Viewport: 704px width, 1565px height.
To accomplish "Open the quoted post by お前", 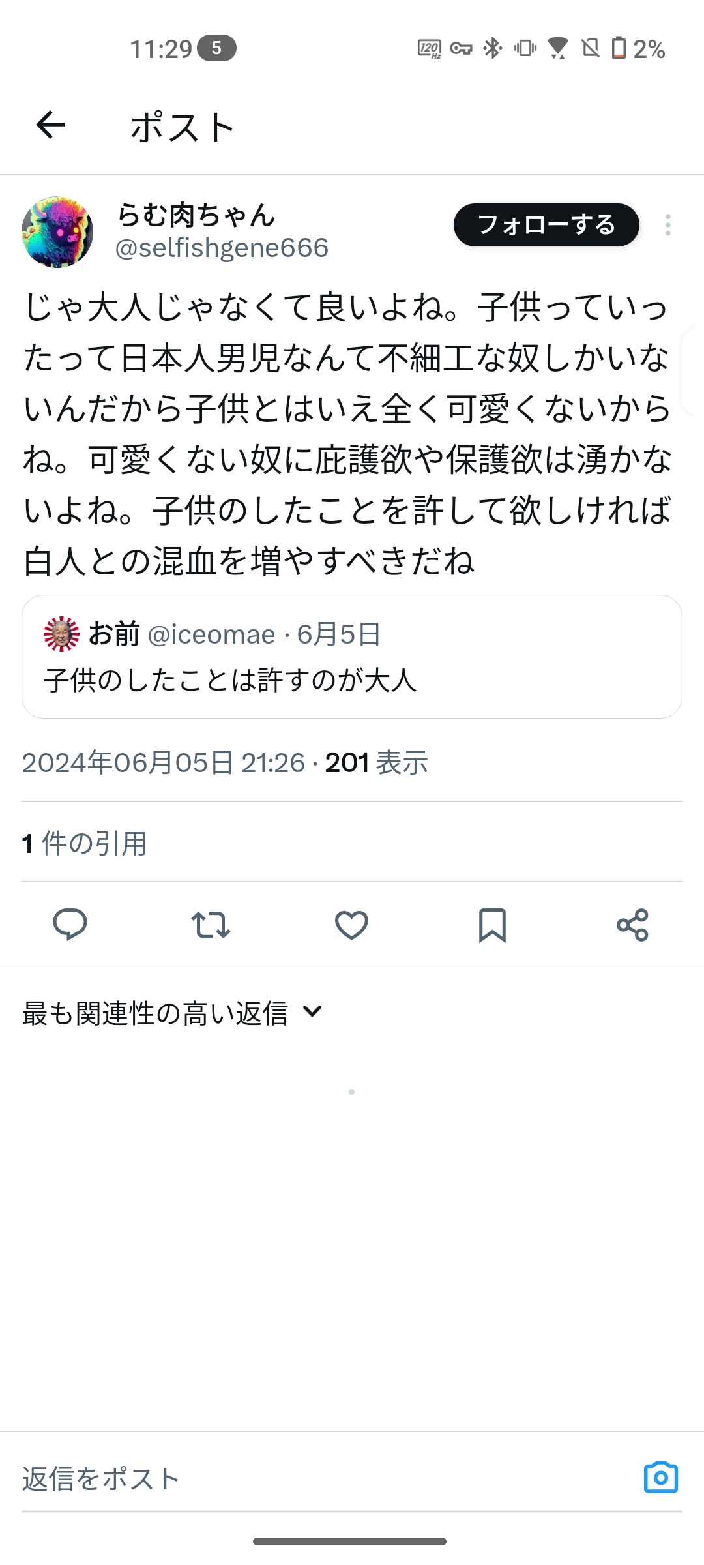I will click(352, 657).
